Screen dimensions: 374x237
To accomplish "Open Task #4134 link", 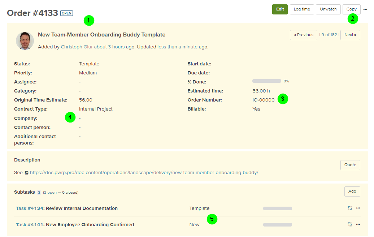I will pos(30,208).
